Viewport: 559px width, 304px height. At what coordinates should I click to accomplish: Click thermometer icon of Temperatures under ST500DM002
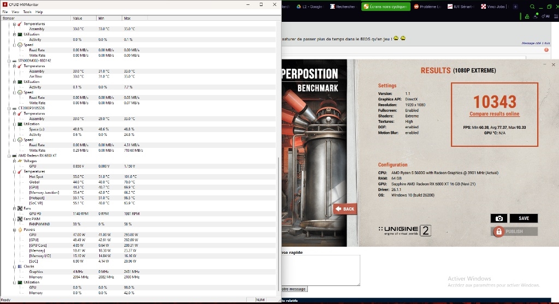pos(20,66)
